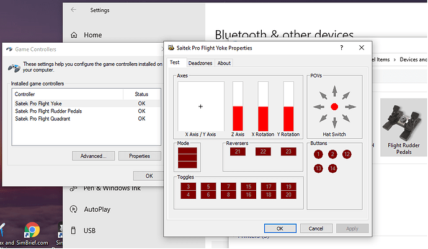
Task: Click reverser indicator 22
Action: [263, 152]
